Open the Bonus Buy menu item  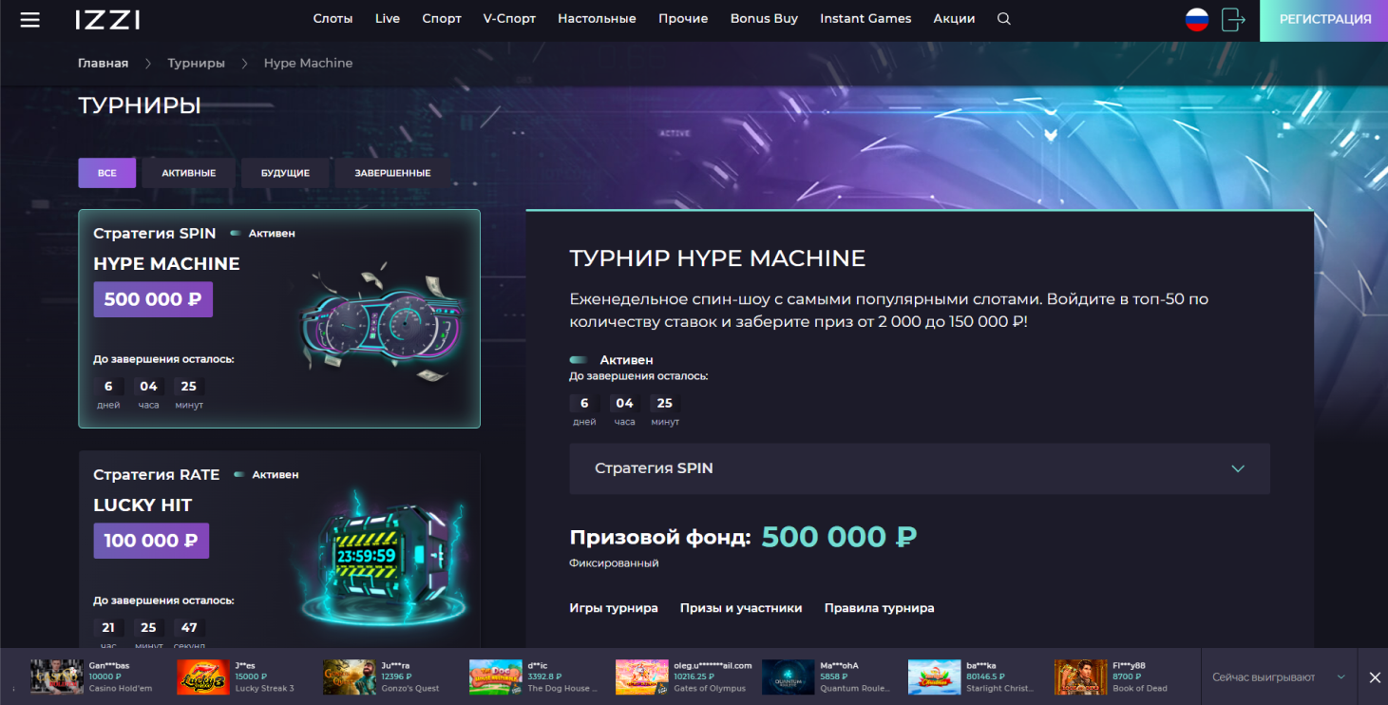pyautogui.click(x=764, y=19)
